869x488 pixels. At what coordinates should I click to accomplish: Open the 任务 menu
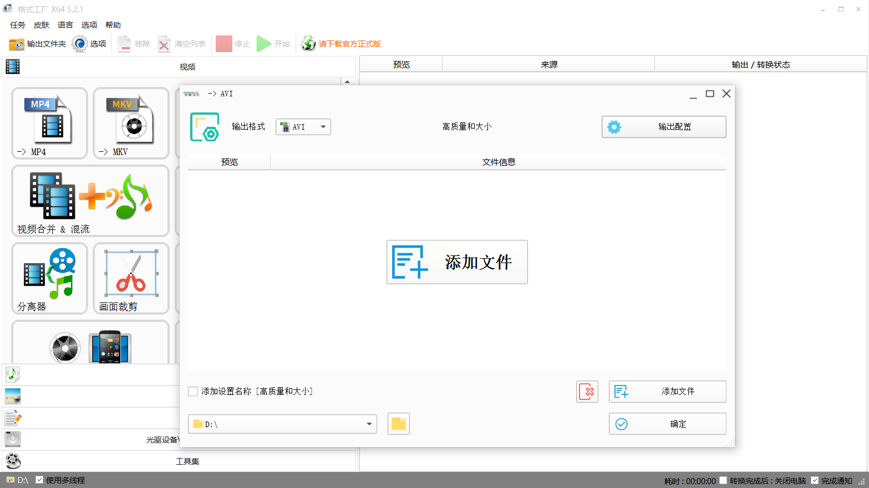pos(18,25)
